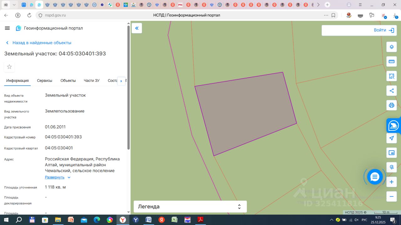The image size is (401, 225).
Task: Bookmark this page in address bar
Action: pos(333,15)
